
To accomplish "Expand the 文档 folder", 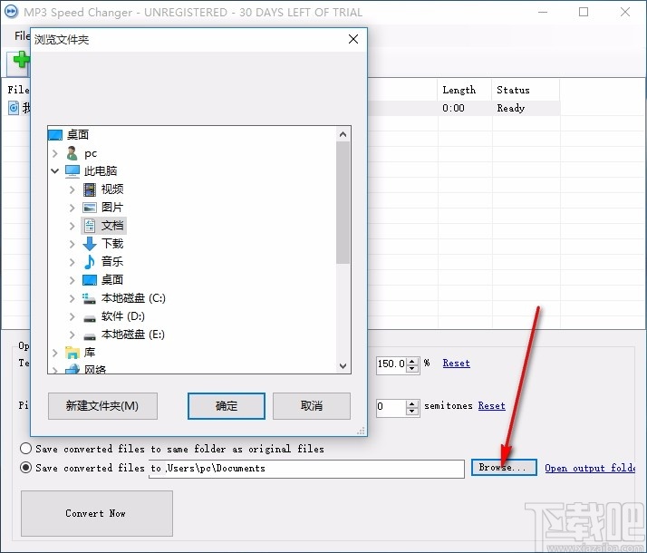I will [x=72, y=226].
